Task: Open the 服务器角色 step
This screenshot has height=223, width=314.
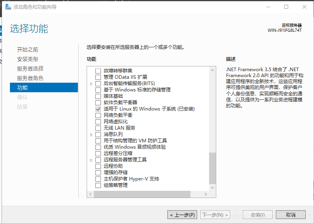Action: coord(30,78)
